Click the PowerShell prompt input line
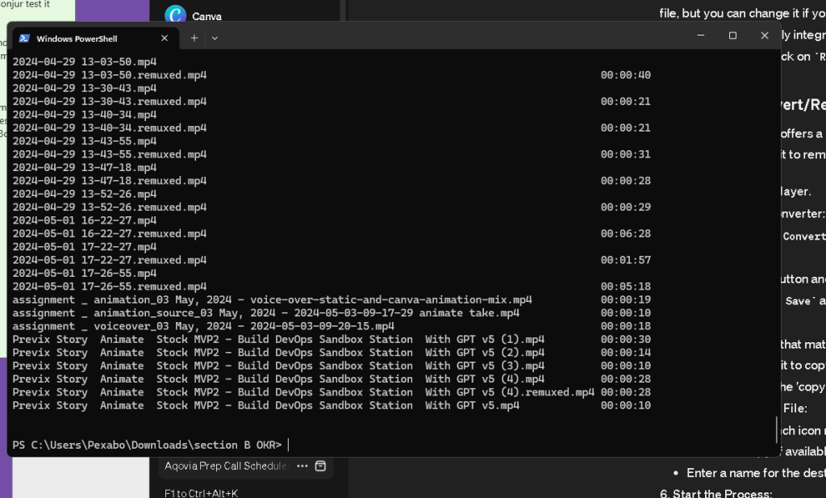 [150, 445]
